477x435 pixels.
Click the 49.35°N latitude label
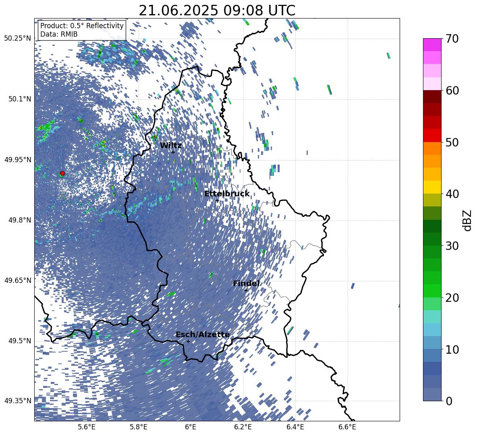18,401
